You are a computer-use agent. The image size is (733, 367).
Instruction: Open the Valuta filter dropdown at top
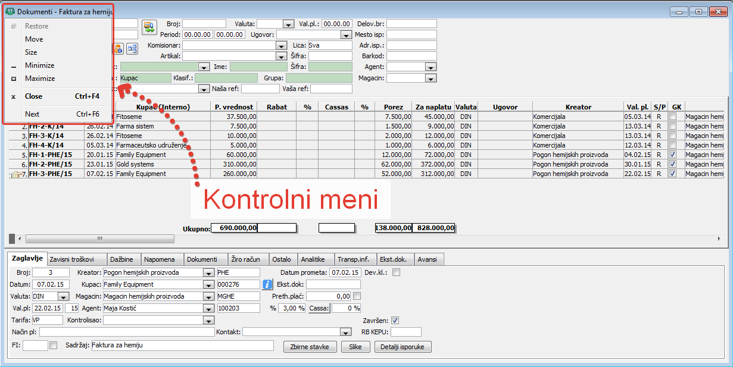point(288,24)
